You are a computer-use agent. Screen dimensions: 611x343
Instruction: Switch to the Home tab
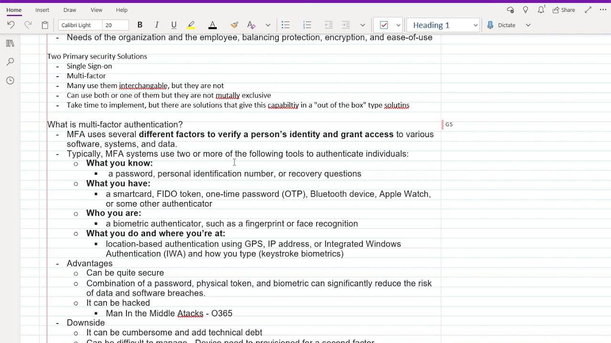pyautogui.click(x=14, y=10)
